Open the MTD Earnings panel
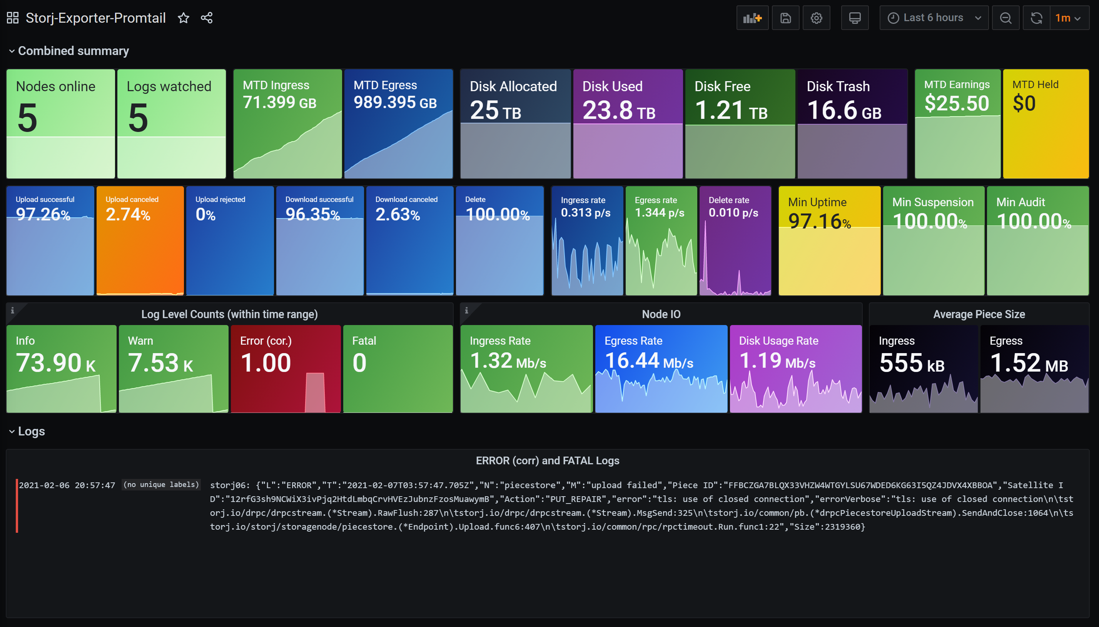This screenshot has width=1099, height=627. 957,123
